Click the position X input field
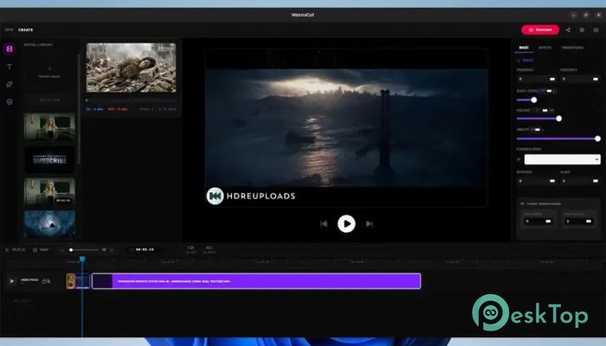This screenshot has height=346, width=606. tap(537, 79)
